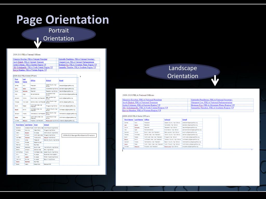Screen dimensions: 266x199
Task: Open Samantha Thrasher link in landscape page
Action: coord(212,108)
